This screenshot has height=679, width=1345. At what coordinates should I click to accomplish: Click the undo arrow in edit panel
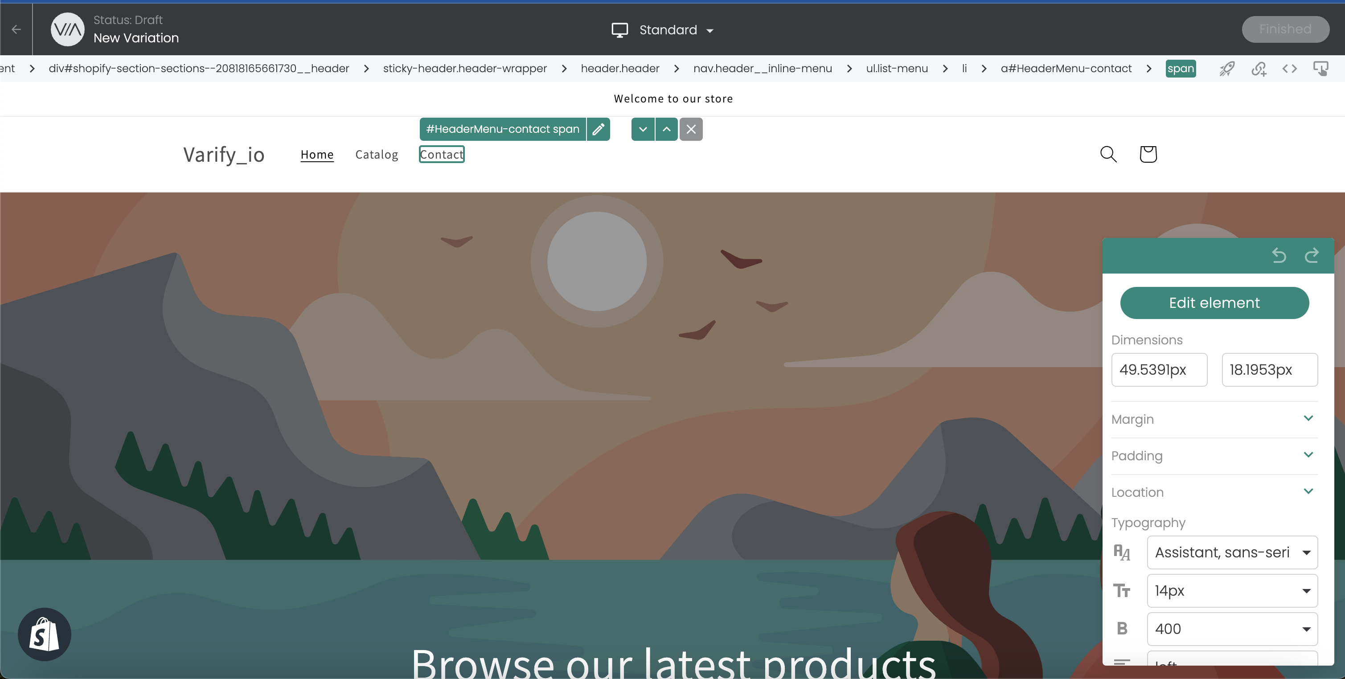tap(1279, 255)
